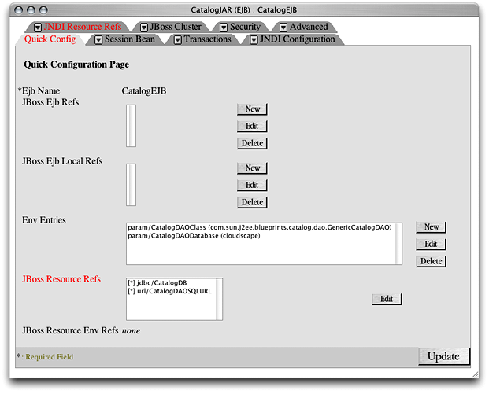Select jdbc/CatalogDB resource ref
Image resolution: width=489 pixels, height=394 pixels.
157,283
